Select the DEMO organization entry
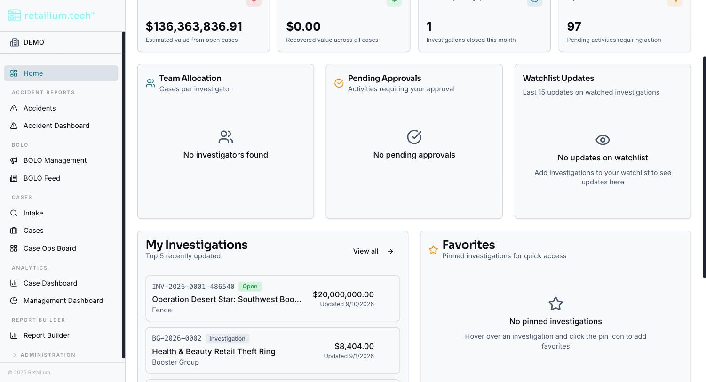This screenshot has width=706, height=382. 61,42
